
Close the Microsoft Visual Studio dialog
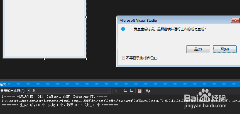pyautogui.click(x=235, y=21)
